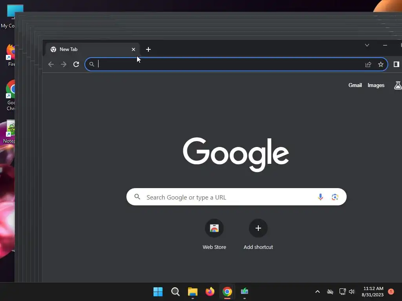The image size is (402, 301).
Task: Open Windows taskbar search
Action: point(175,292)
